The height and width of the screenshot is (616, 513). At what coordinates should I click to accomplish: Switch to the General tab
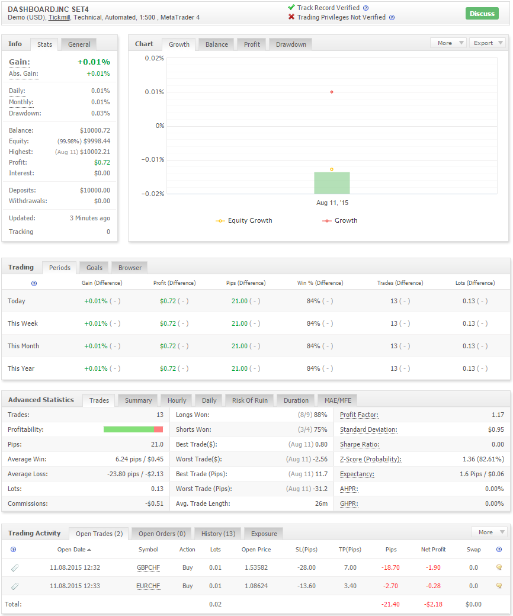point(79,44)
